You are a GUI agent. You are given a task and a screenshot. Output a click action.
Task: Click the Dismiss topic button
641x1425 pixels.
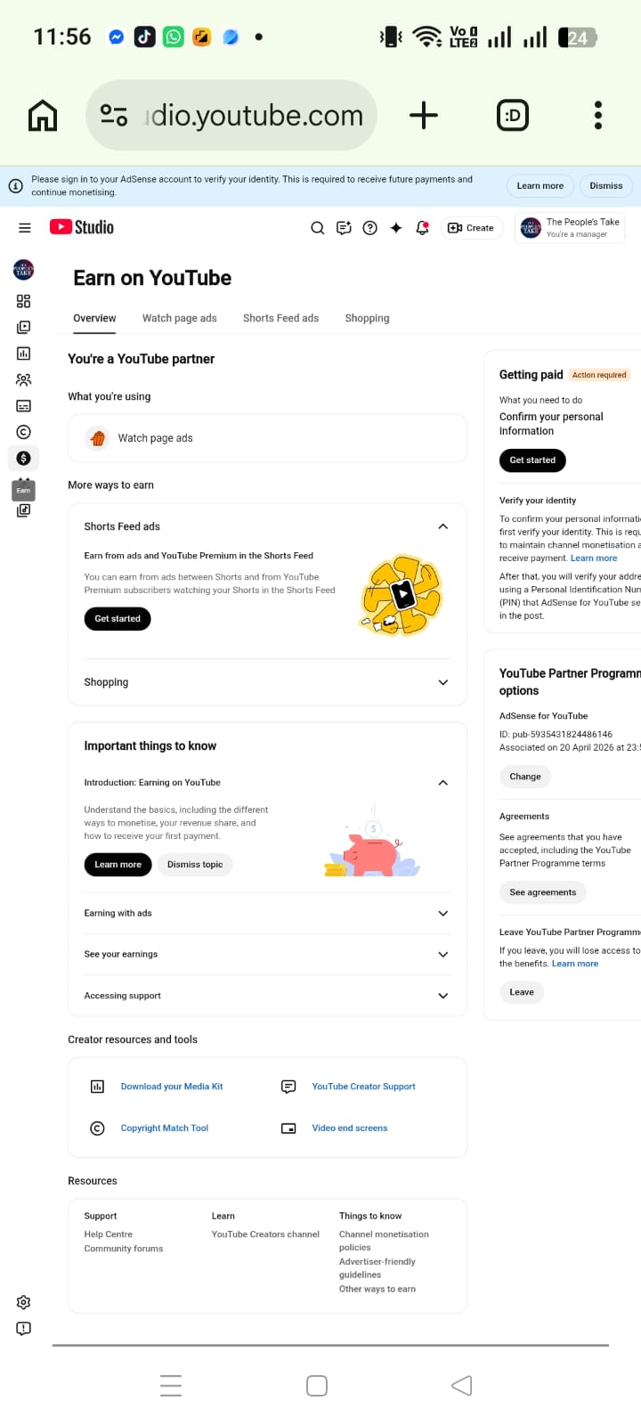click(x=195, y=865)
